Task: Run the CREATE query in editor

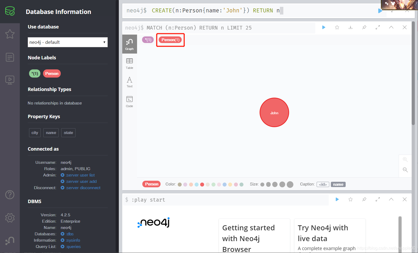Action: [x=380, y=11]
